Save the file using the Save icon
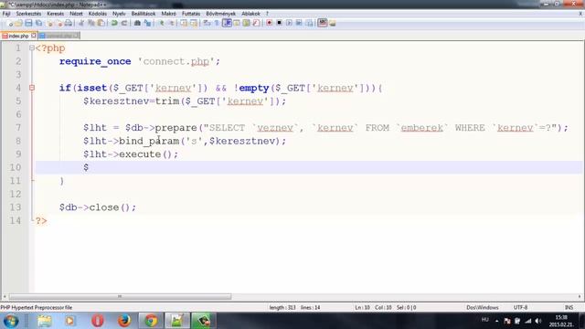This screenshot has width=585, height=329. (28, 23)
